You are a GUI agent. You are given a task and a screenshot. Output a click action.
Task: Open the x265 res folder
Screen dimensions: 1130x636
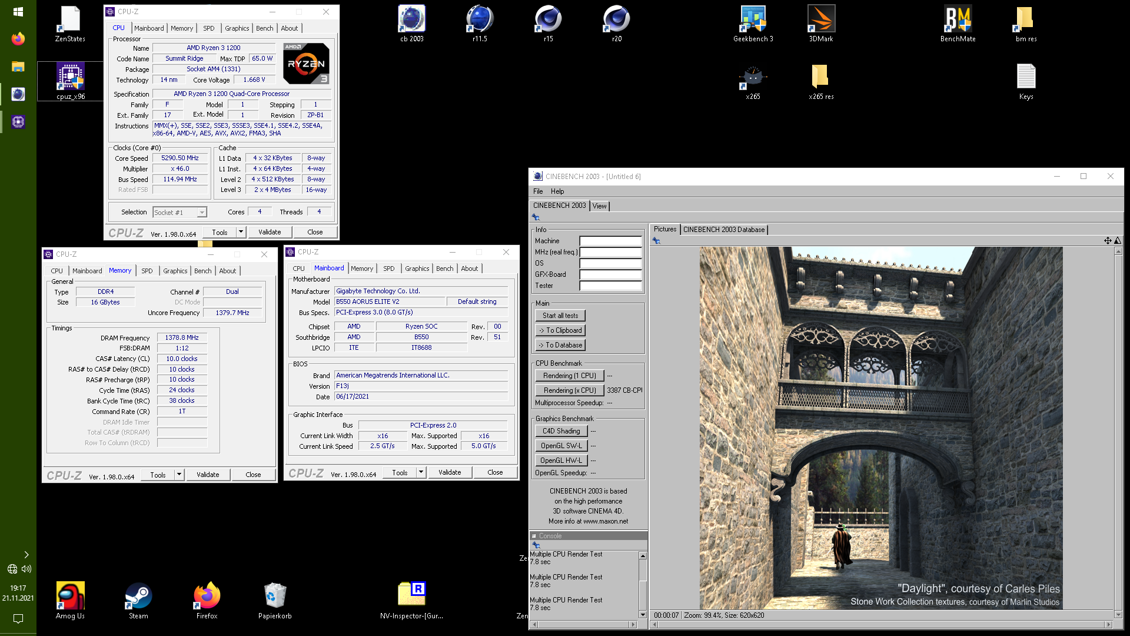pyautogui.click(x=821, y=82)
